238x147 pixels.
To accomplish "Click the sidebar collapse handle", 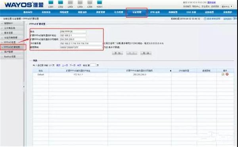I will click(24, 87).
